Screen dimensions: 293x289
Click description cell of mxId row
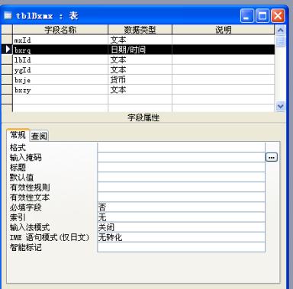pos(224,40)
